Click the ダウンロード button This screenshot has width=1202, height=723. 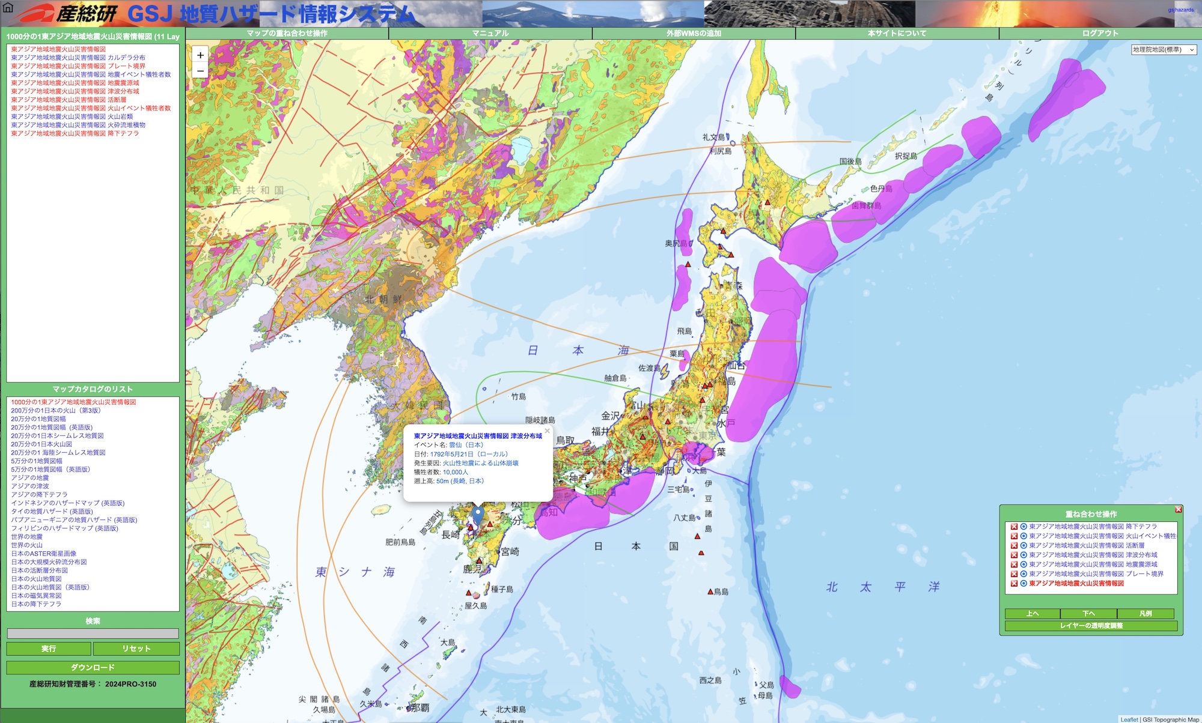click(93, 668)
